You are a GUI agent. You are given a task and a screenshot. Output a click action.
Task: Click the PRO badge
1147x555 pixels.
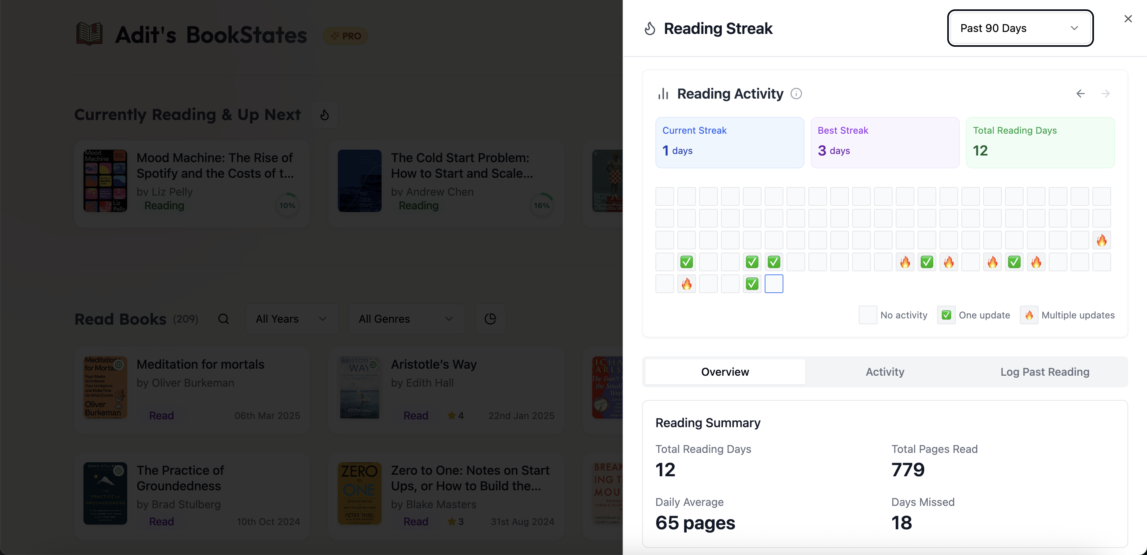[346, 36]
